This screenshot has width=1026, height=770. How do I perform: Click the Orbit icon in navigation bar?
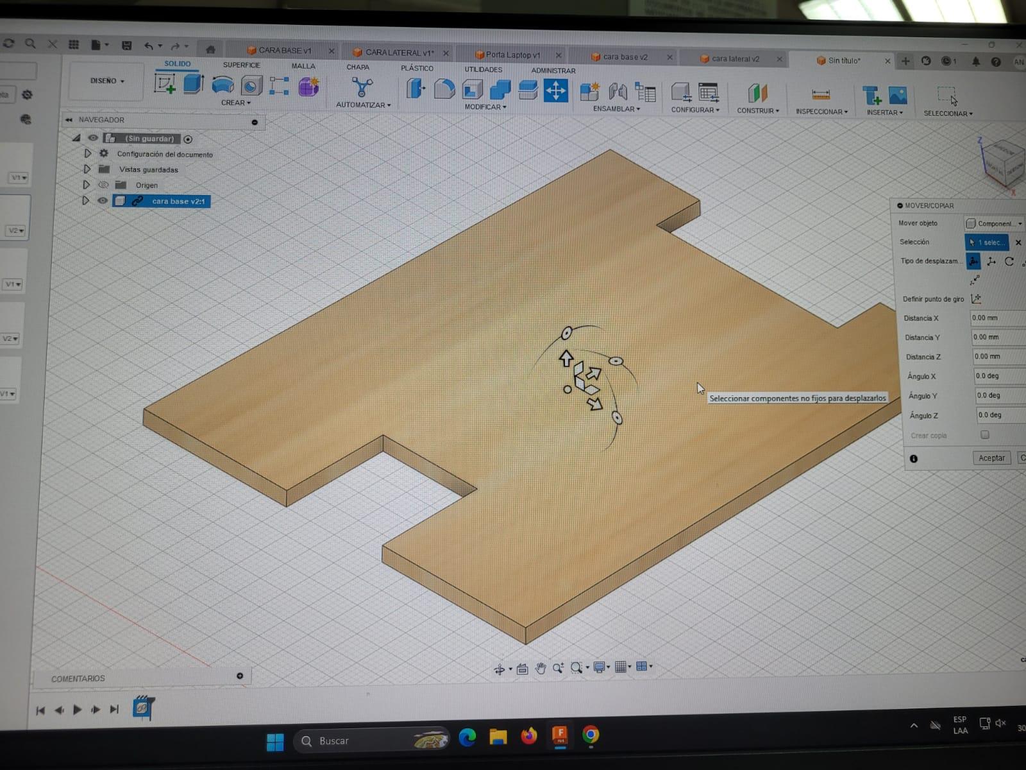click(500, 669)
